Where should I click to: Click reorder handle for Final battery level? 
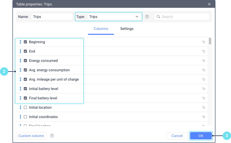(x=20, y=98)
